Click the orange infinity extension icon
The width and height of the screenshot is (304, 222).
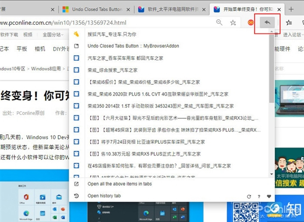251,23
